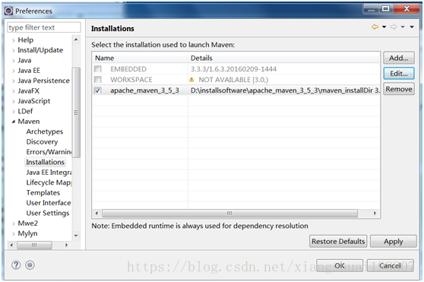Click the Edit... button
This screenshot has height=282, width=424.
[399, 73]
